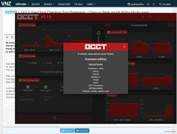Viewport: 177px width, 134px height.
Task: Open the Large Data Set mode dropdown
Action: 30,100
